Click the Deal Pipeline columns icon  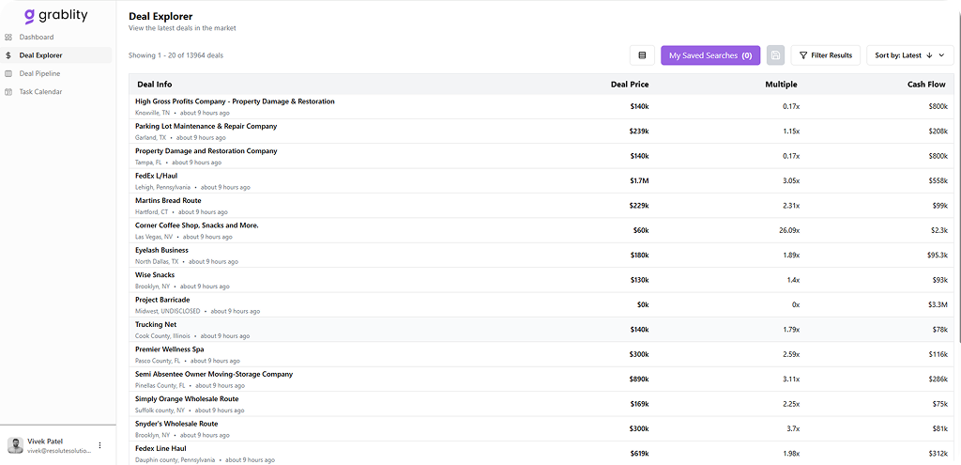click(8, 73)
